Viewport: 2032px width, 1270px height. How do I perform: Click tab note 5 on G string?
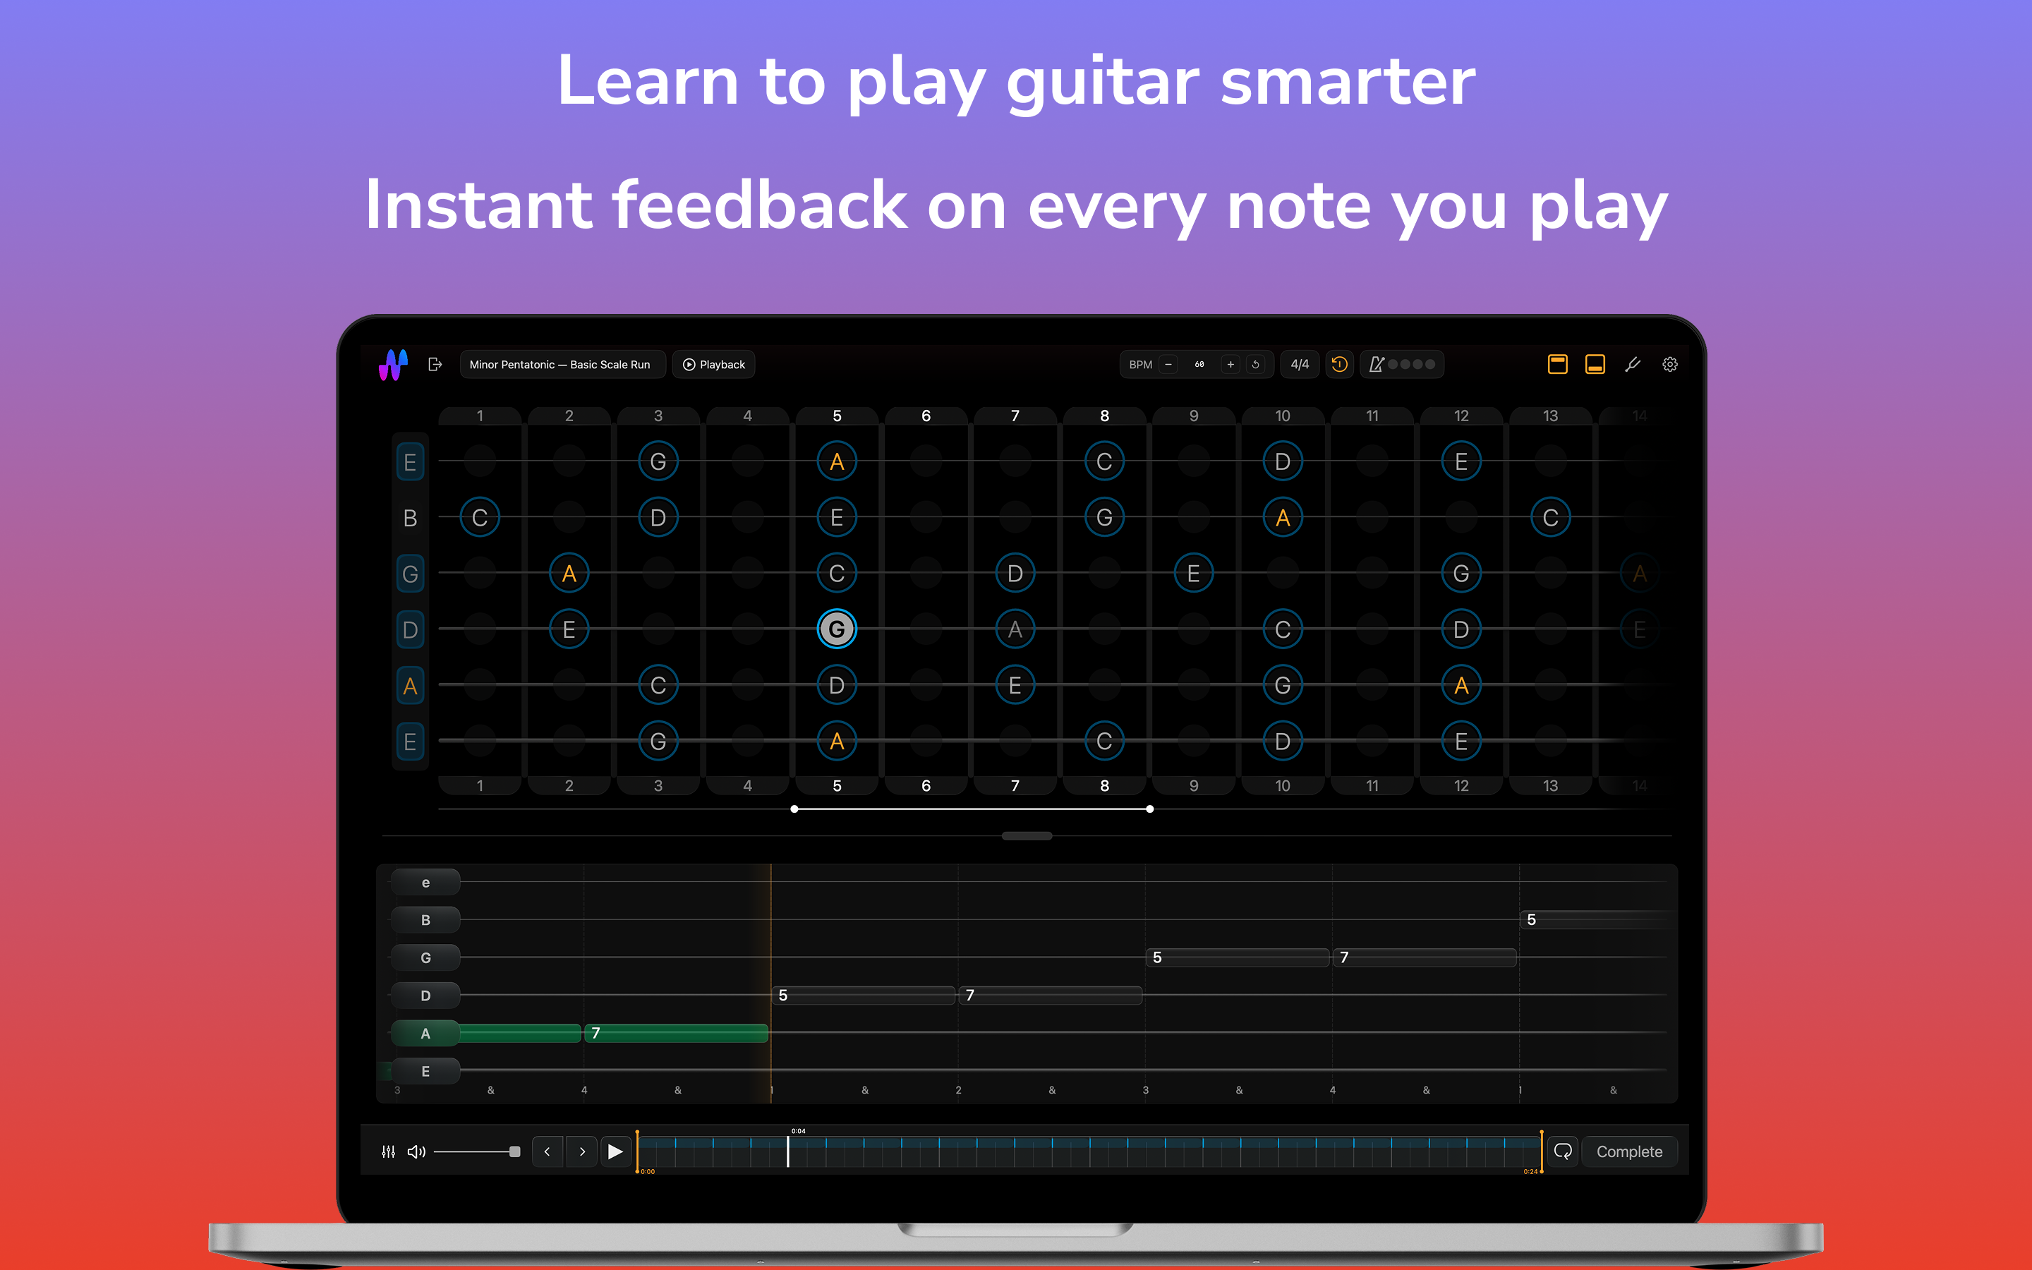point(1238,957)
